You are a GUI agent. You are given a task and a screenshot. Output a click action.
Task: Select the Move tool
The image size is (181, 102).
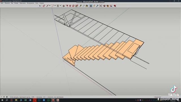coord(70,6)
